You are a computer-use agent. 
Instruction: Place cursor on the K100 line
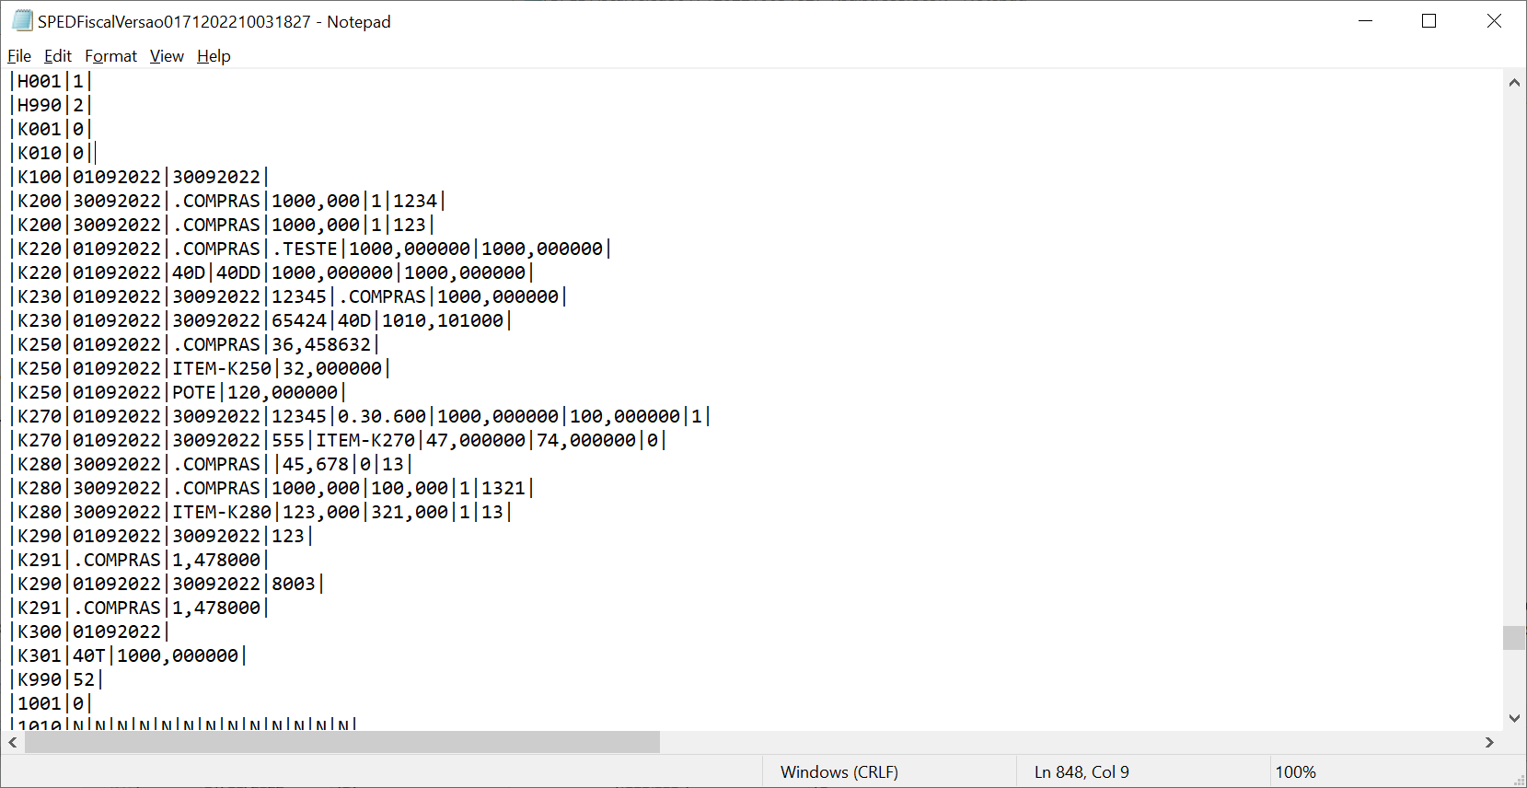pyautogui.click(x=139, y=177)
